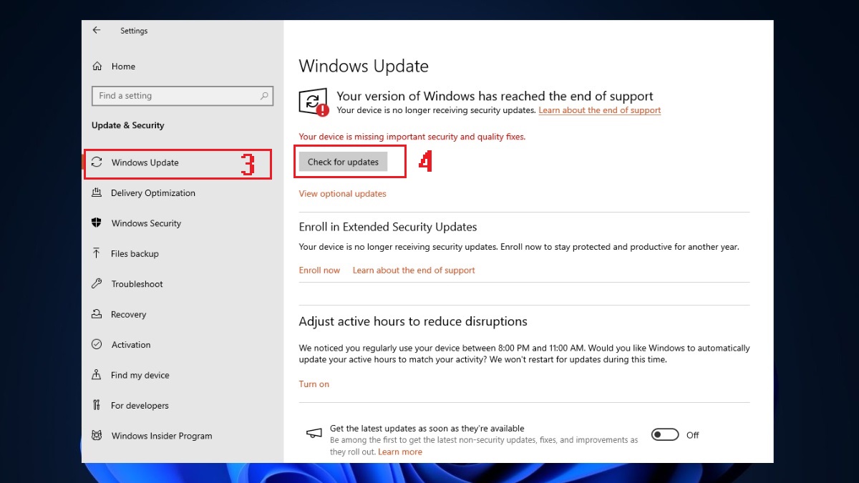Screen dimensions: 859x483
Task: Click the Recovery icon
Action: tap(97, 314)
